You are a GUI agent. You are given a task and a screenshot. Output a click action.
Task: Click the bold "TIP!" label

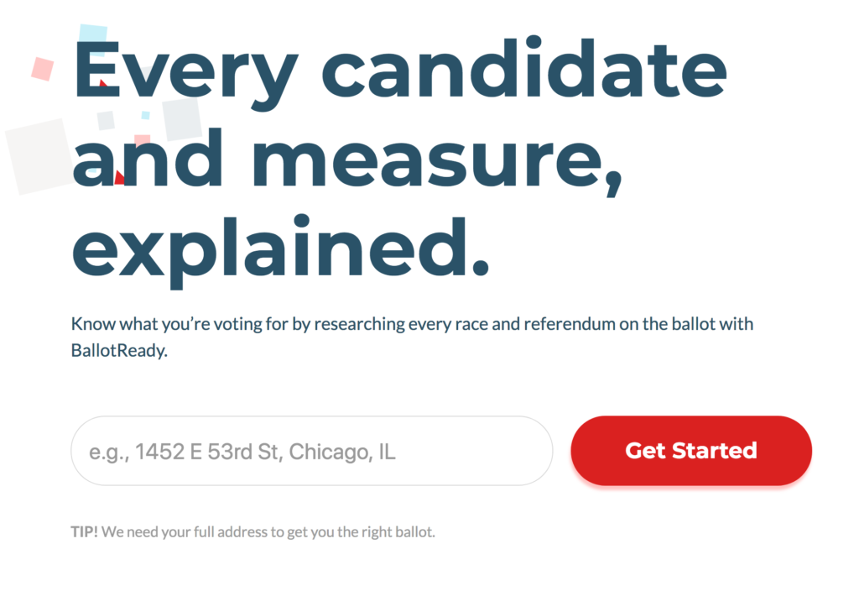(85, 532)
